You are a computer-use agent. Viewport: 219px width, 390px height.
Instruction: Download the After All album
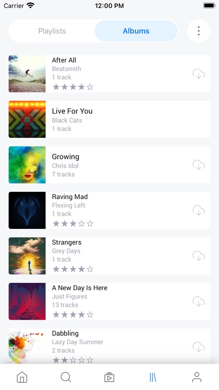[199, 74]
